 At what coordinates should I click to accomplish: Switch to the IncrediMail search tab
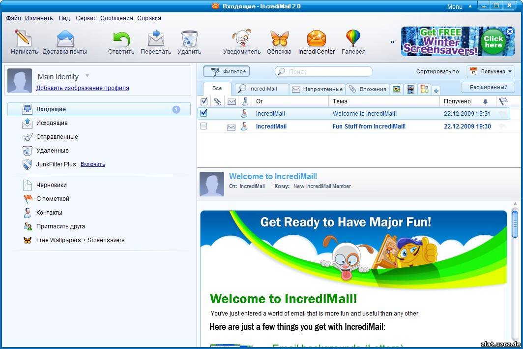[x=262, y=89]
